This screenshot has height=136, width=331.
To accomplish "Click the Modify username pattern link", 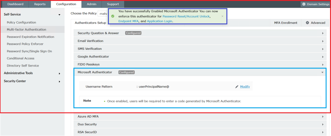I will pyautogui.click(x=245, y=87).
